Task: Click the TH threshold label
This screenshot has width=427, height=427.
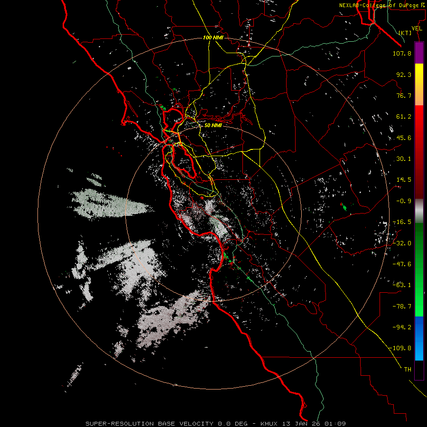Action: 408,370
